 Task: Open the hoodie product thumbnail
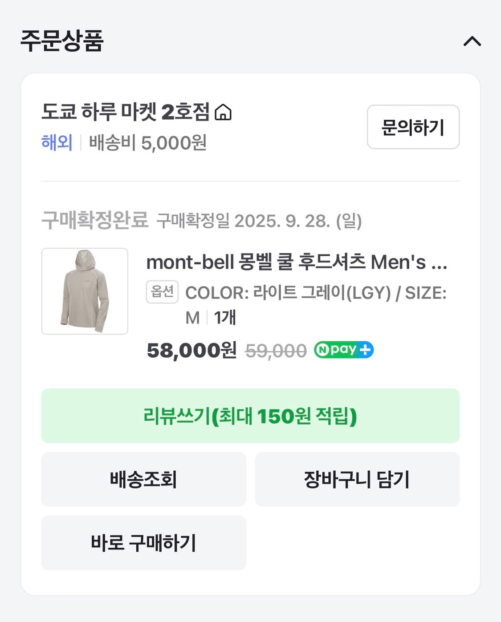pos(85,291)
